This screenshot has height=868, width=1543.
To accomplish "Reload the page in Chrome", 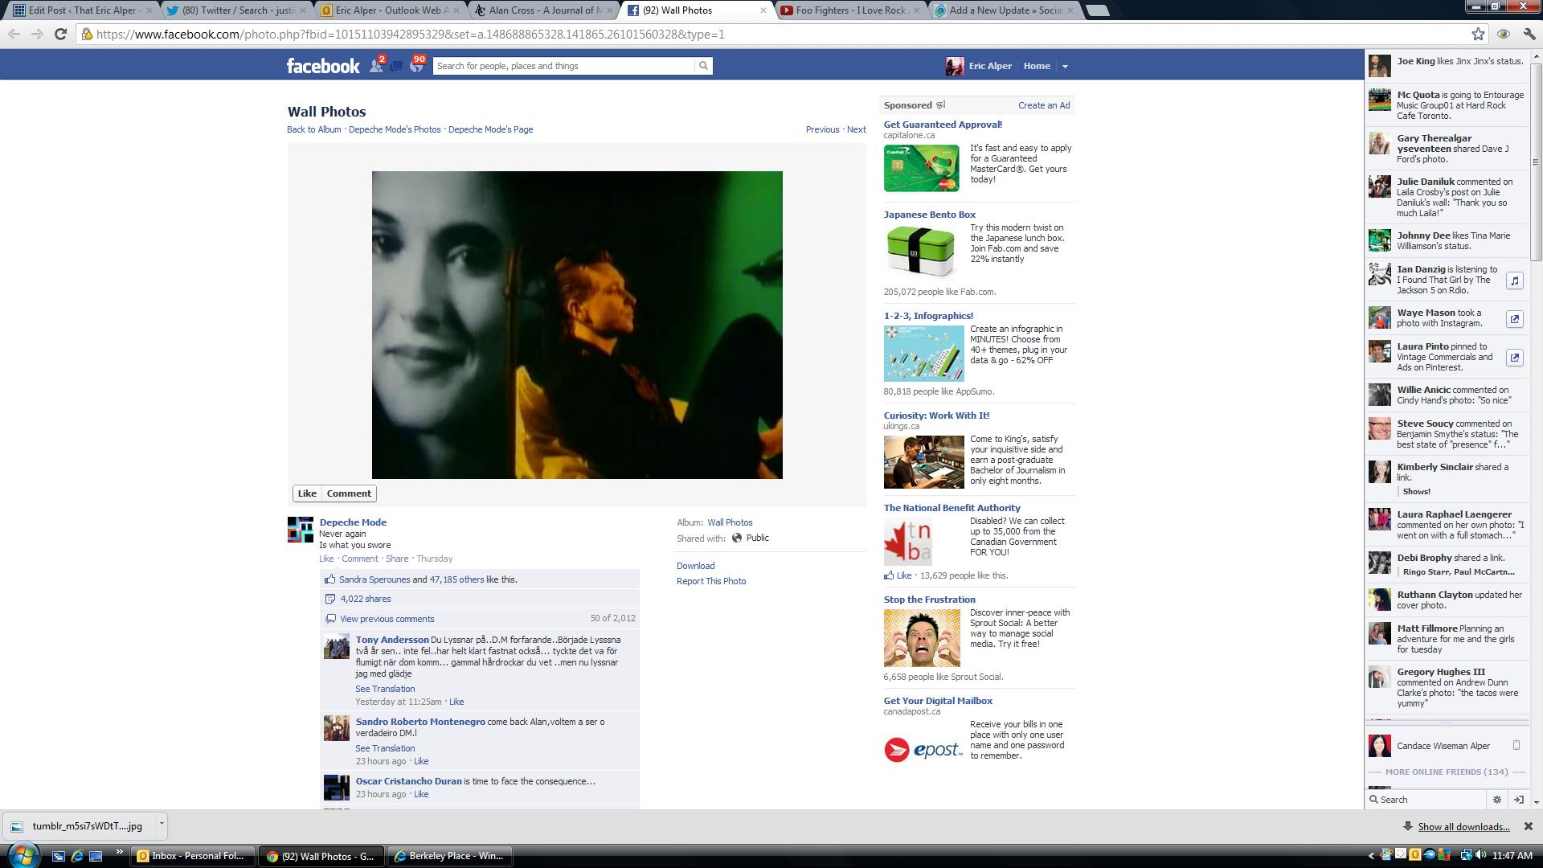I will pos(60,34).
